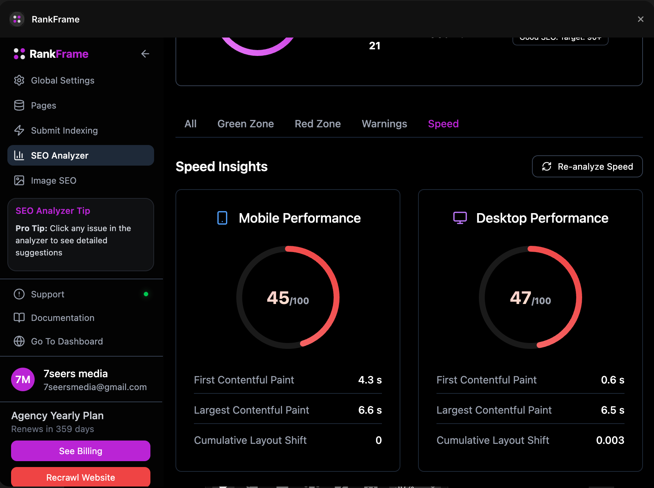The height and width of the screenshot is (488, 654).
Task: Open the Documentation book icon
Action: 19,318
